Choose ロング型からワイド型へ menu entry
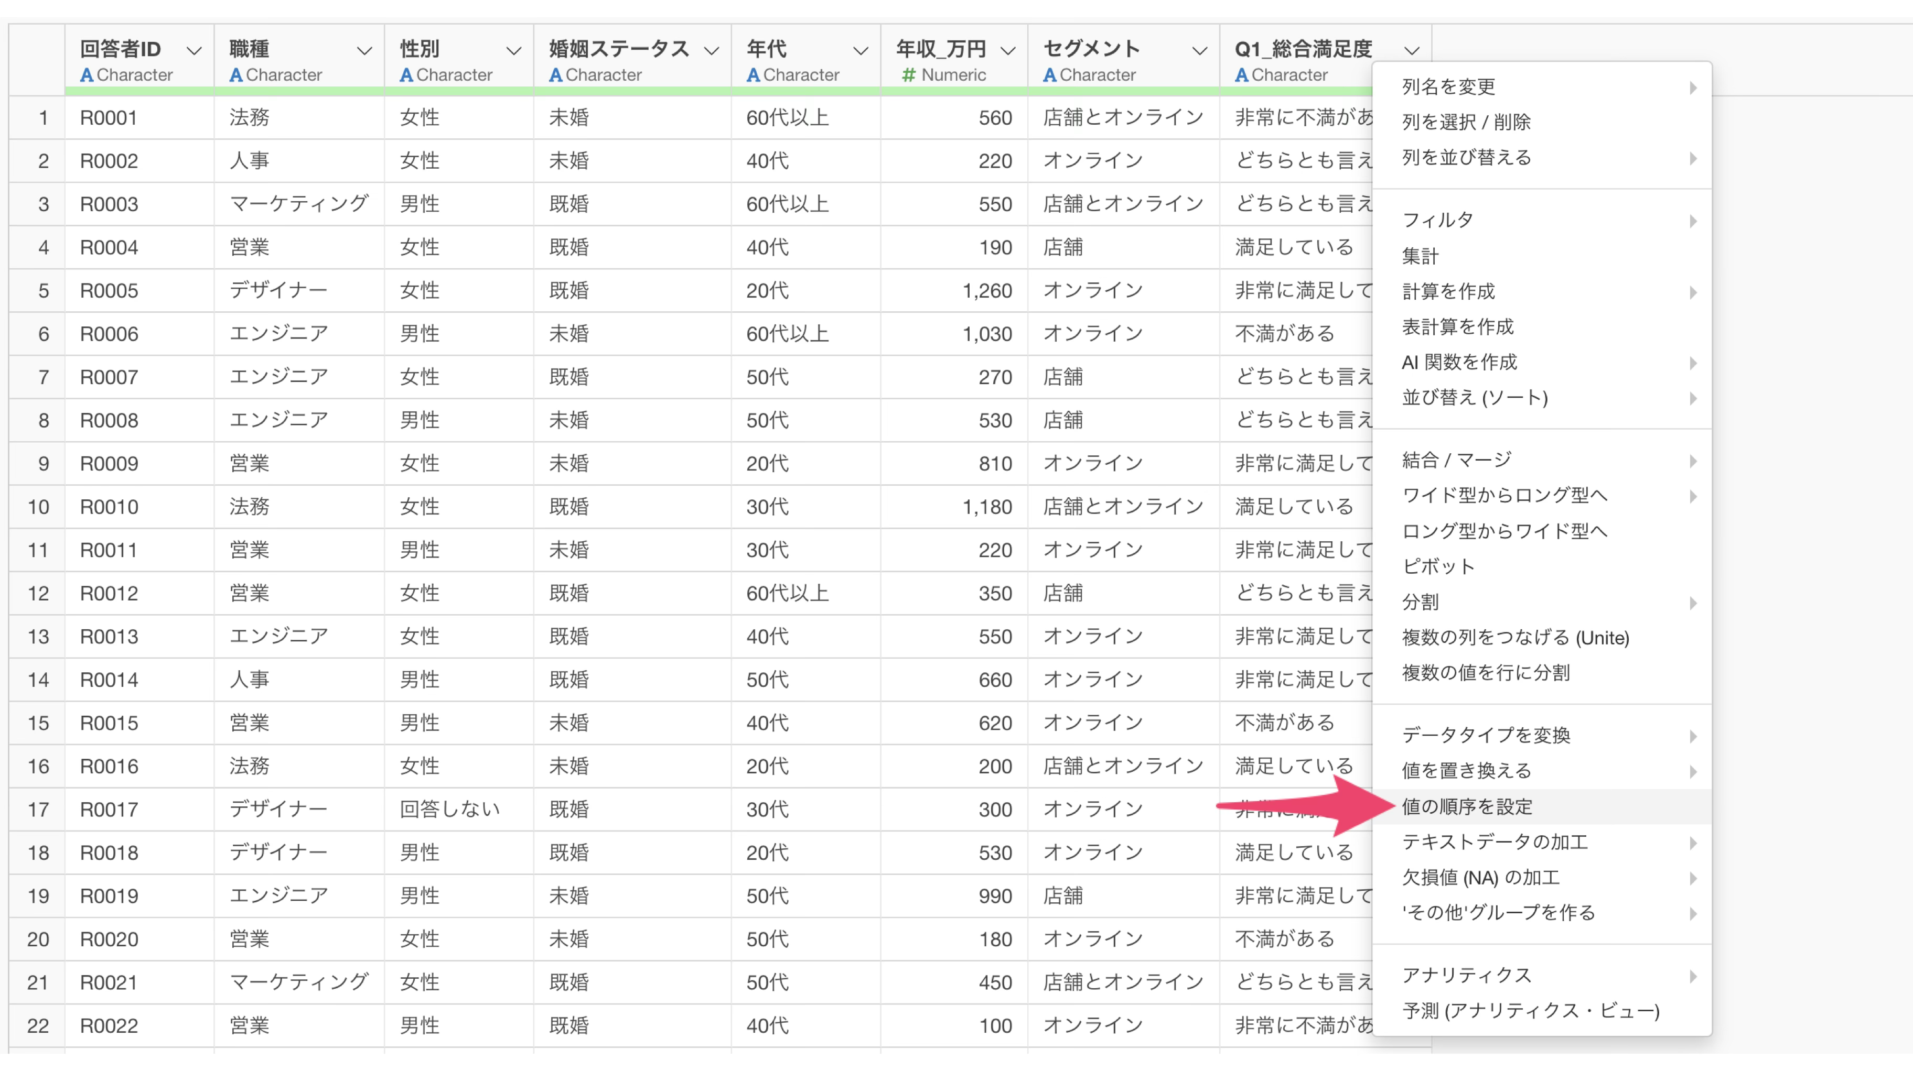Viewport: 1913px width, 1071px height. coord(1542,531)
